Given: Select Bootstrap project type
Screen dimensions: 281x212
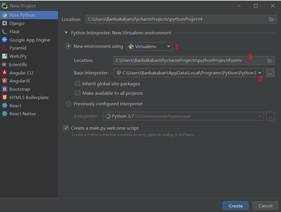Looking at the screenshot, I should (29, 89).
